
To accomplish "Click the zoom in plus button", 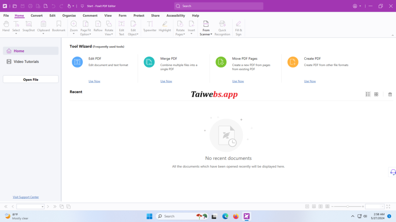I will click(363, 207).
